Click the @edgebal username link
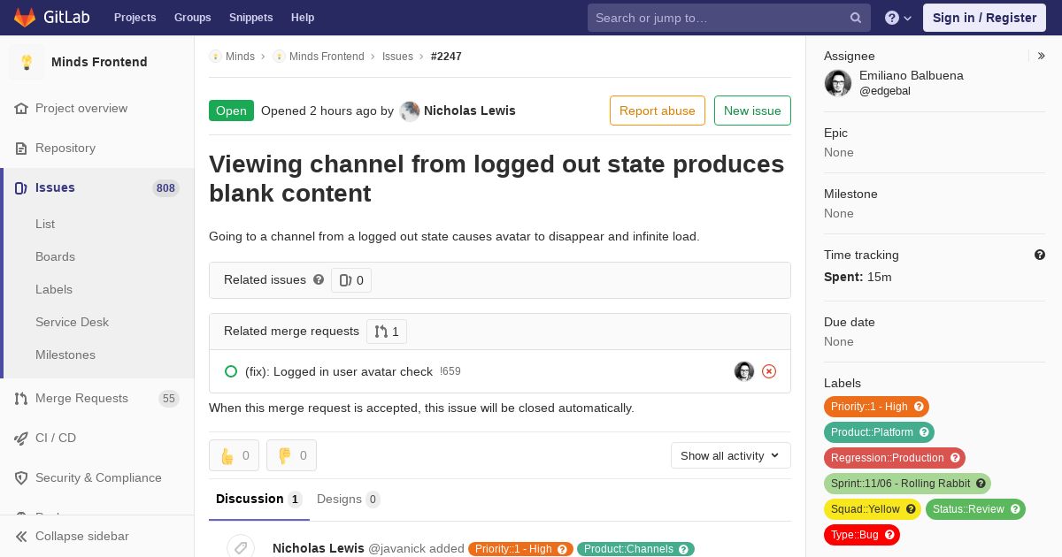1062x557 pixels. (885, 91)
